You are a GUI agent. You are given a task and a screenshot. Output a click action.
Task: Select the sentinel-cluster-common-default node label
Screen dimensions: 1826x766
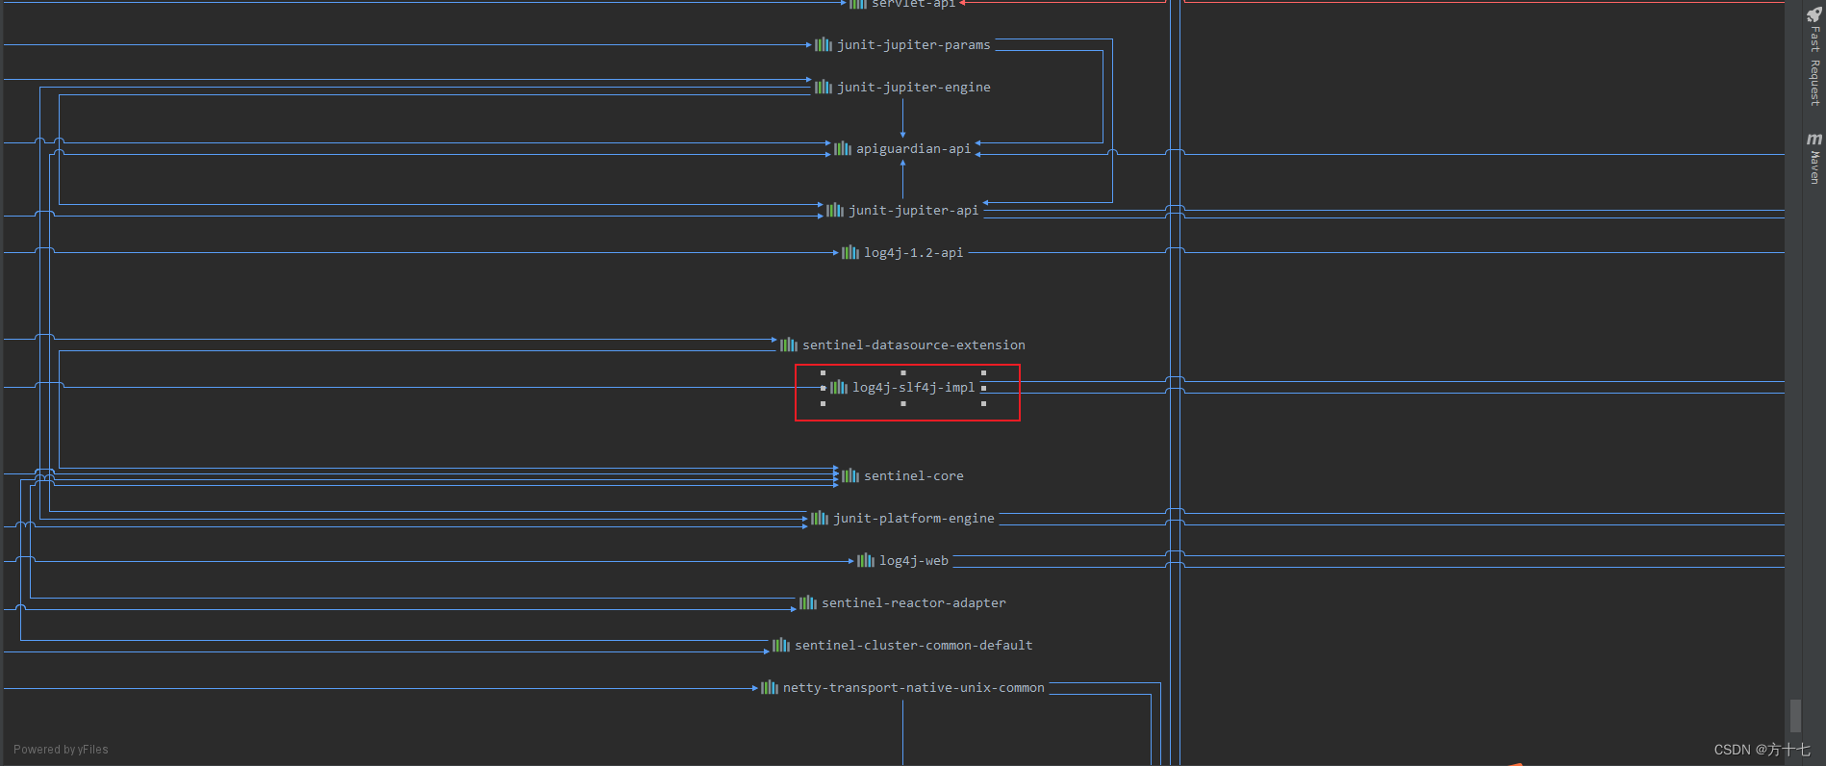[x=914, y=645]
